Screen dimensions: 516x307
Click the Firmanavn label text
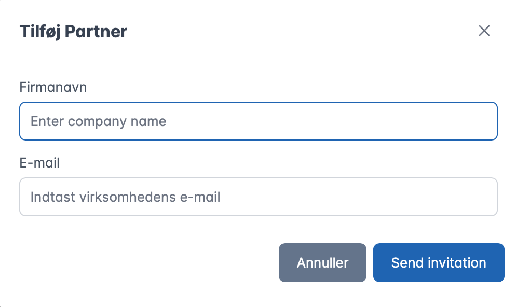click(x=53, y=87)
